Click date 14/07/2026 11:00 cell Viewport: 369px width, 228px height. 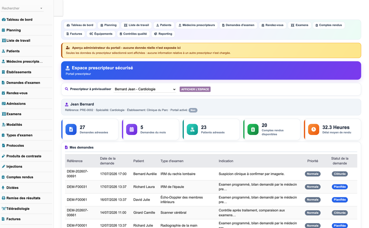[113, 213]
